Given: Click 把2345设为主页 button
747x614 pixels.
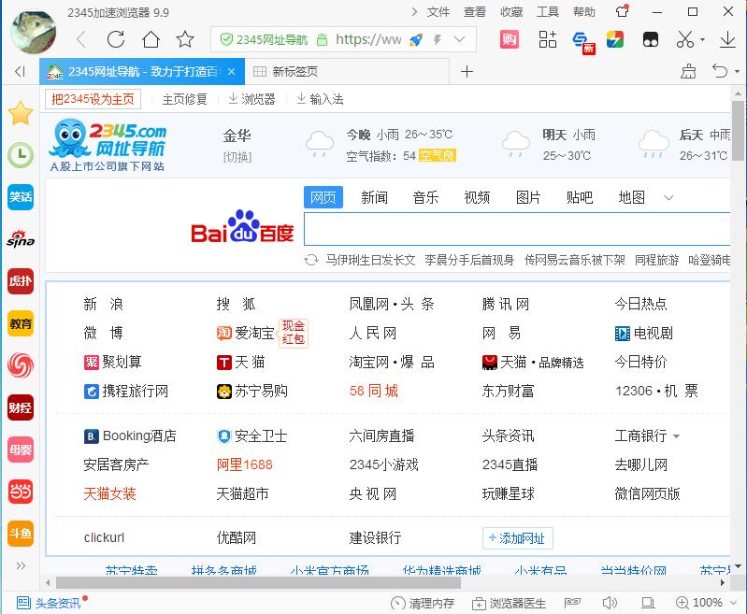Looking at the screenshot, I should coord(93,99).
